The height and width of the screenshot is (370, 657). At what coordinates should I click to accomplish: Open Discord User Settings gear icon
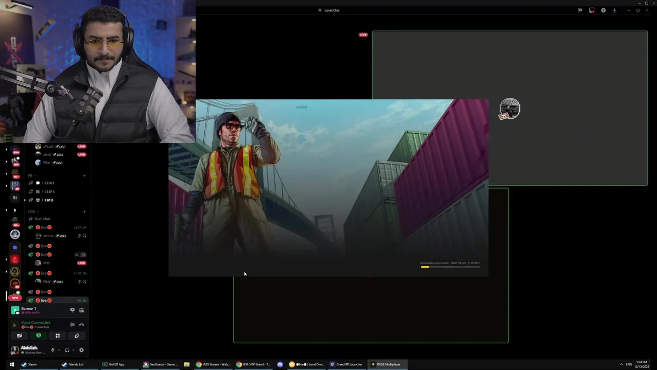81,350
